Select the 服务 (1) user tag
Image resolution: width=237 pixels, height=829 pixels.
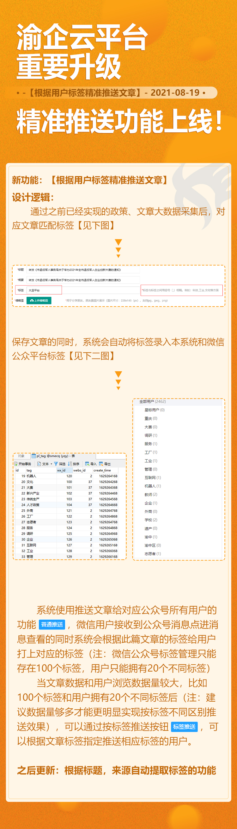click(x=151, y=443)
